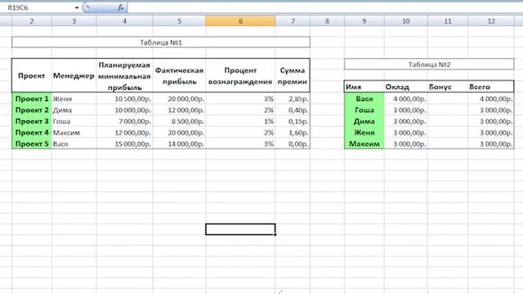Select the merged cell 'Таблица №1'
The width and height of the screenshot is (523, 294).
[x=161, y=42]
